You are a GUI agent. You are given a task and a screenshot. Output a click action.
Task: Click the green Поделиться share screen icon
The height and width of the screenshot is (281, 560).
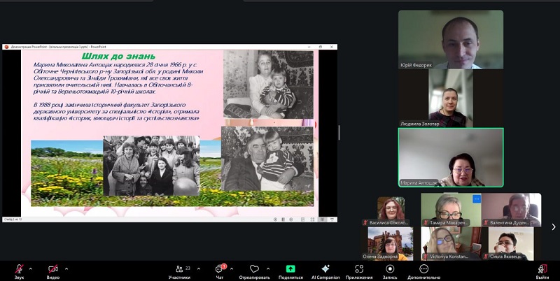point(290,269)
